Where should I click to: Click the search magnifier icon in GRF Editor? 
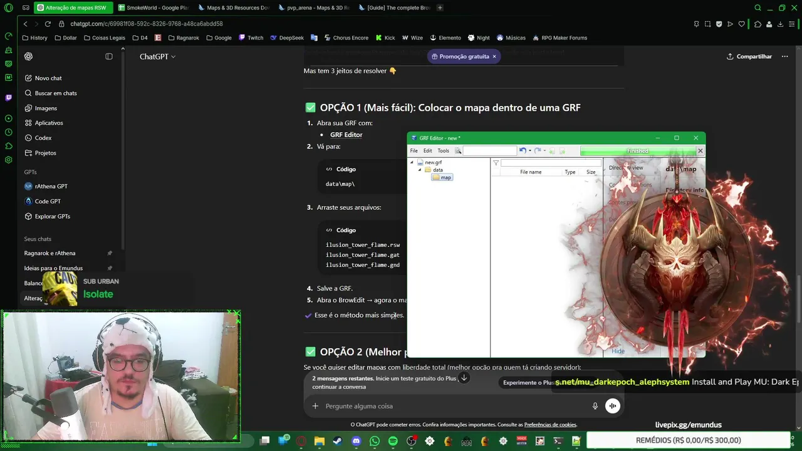(x=458, y=151)
